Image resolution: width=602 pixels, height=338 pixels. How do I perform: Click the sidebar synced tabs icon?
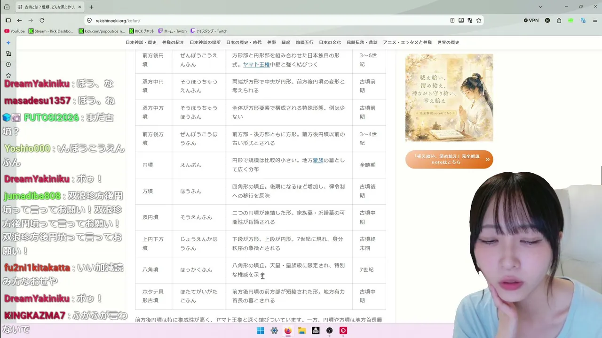[8, 54]
